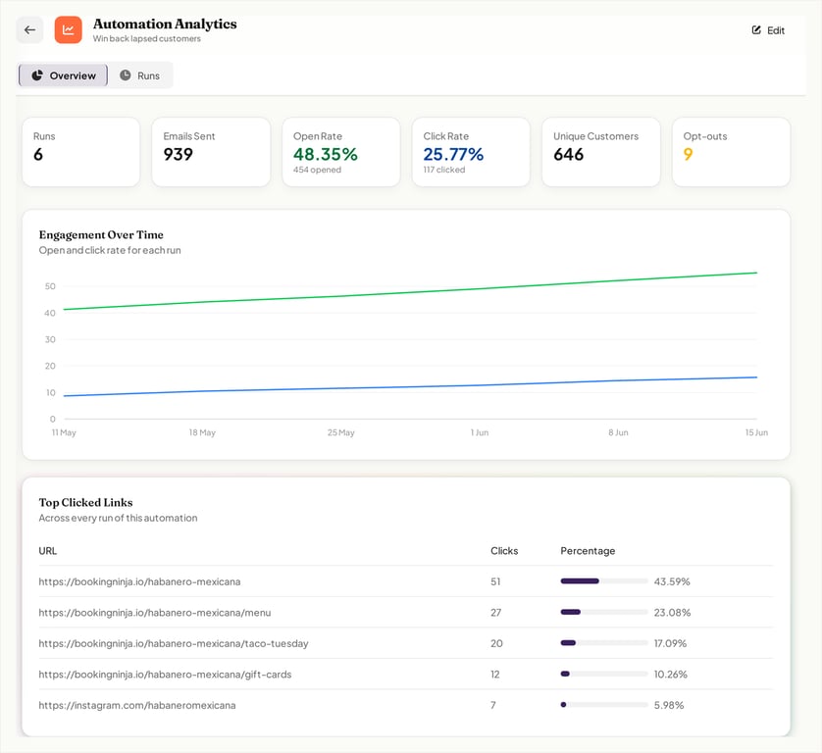This screenshot has width=822, height=753.
Task: Click the 27 clicks value
Action: click(496, 613)
